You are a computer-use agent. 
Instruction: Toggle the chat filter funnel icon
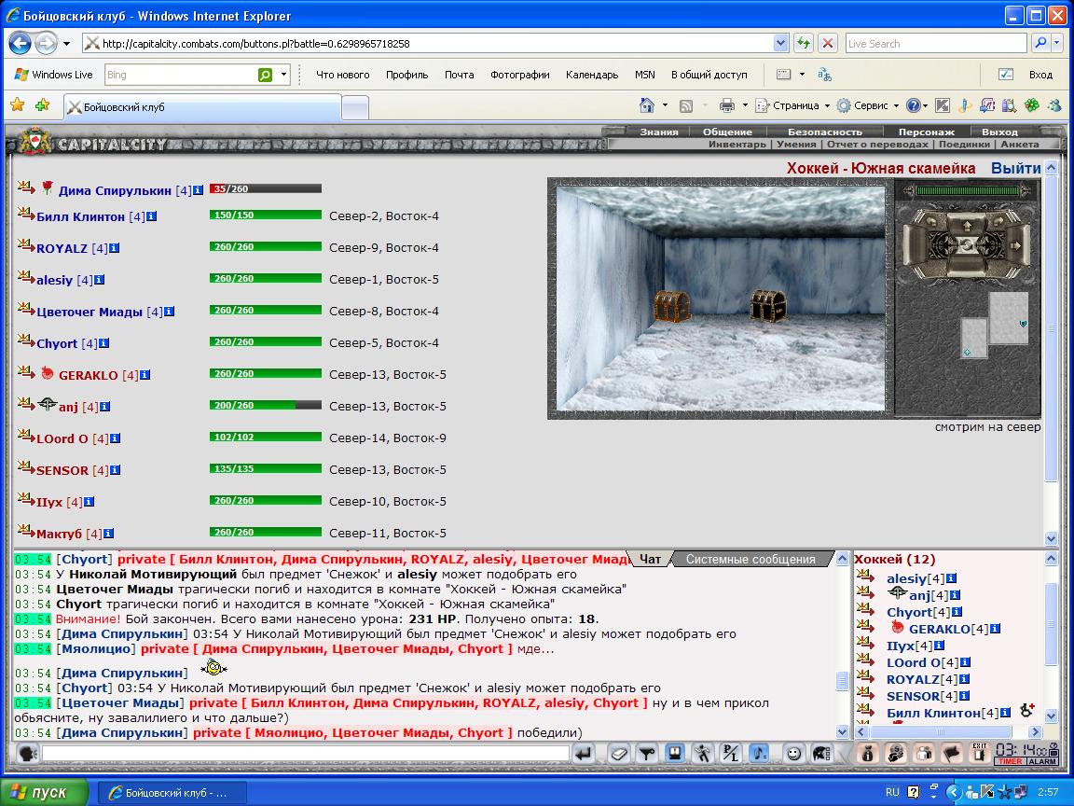(x=647, y=754)
